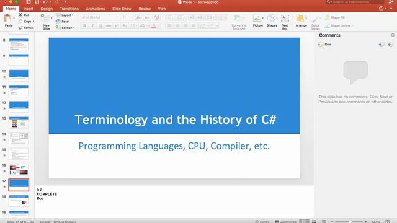
Task: Toggle Notes pane in status bar
Action: coord(262,222)
